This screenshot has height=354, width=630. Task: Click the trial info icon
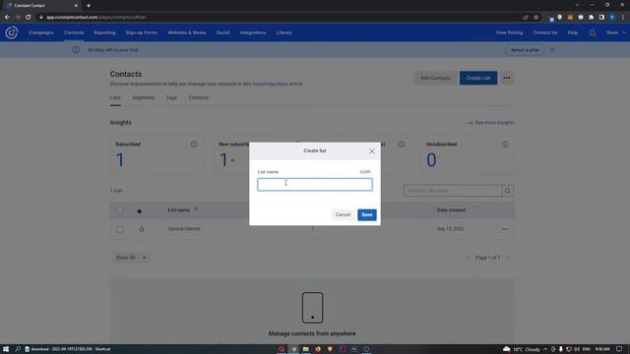click(76, 50)
